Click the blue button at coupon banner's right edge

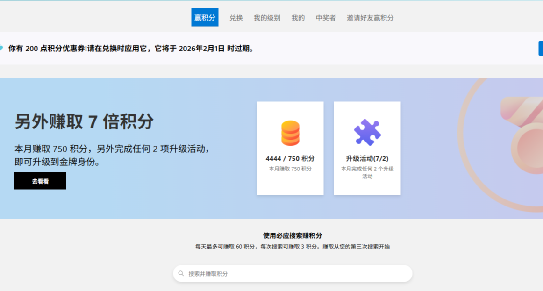tap(541, 48)
